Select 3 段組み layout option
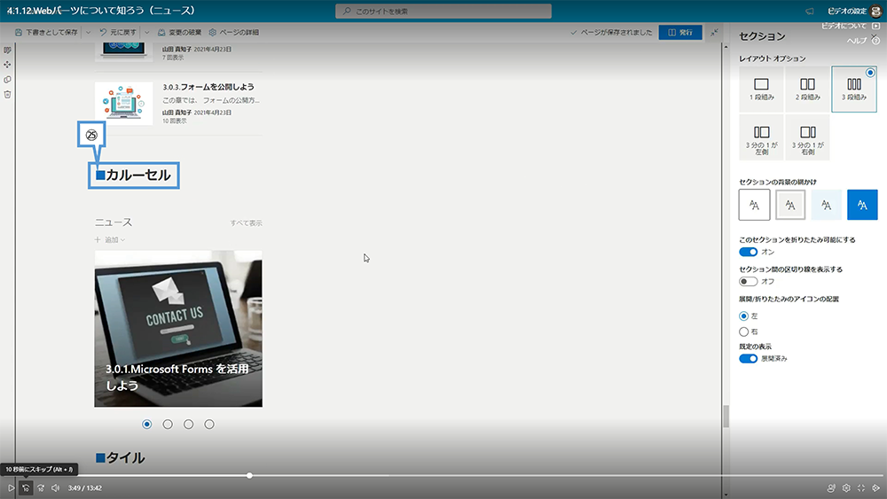Image resolution: width=887 pixels, height=499 pixels. point(853,89)
